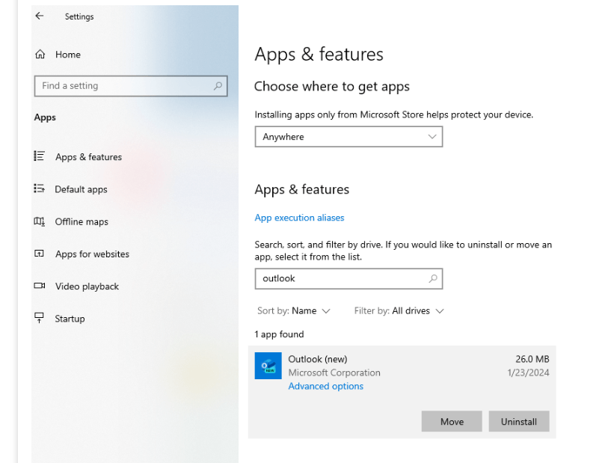This screenshot has height=463, width=608.
Task: Go back with the arrow icon
Action: (x=40, y=16)
